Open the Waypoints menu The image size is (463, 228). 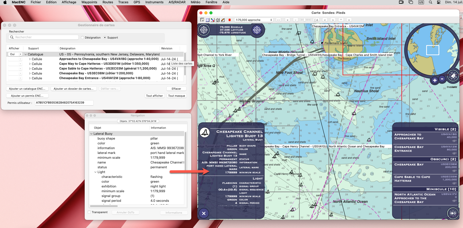point(89,2)
